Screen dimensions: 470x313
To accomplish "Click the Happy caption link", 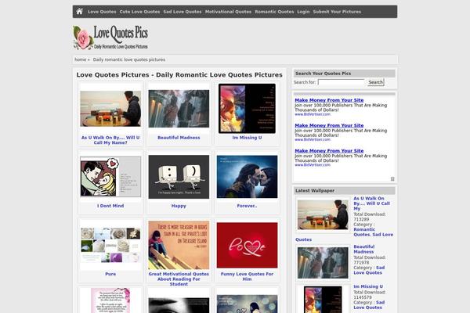I will tap(179, 206).
